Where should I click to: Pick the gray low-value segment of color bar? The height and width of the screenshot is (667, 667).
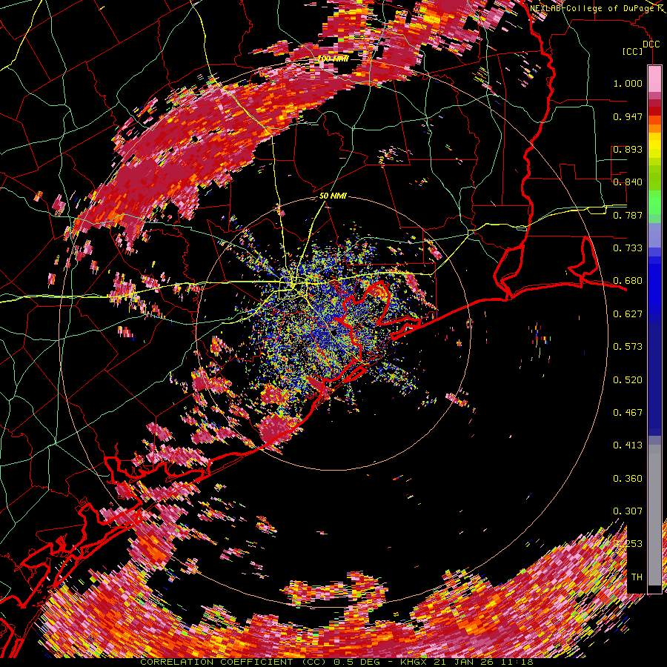pyautogui.click(x=654, y=515)
